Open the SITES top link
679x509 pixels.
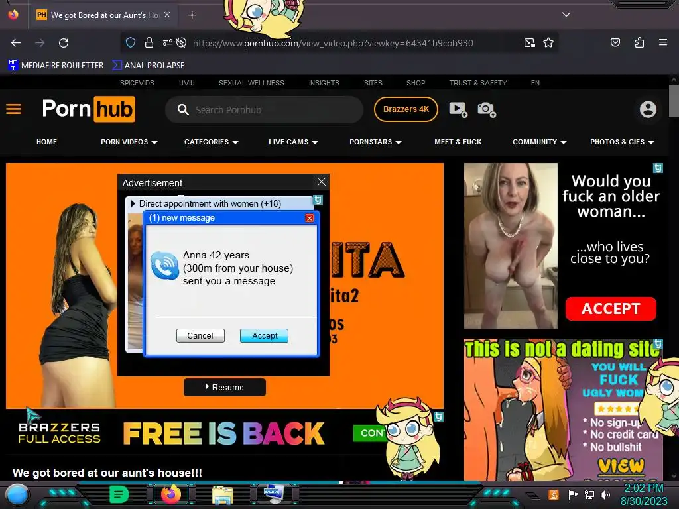[x=373, y=83]
